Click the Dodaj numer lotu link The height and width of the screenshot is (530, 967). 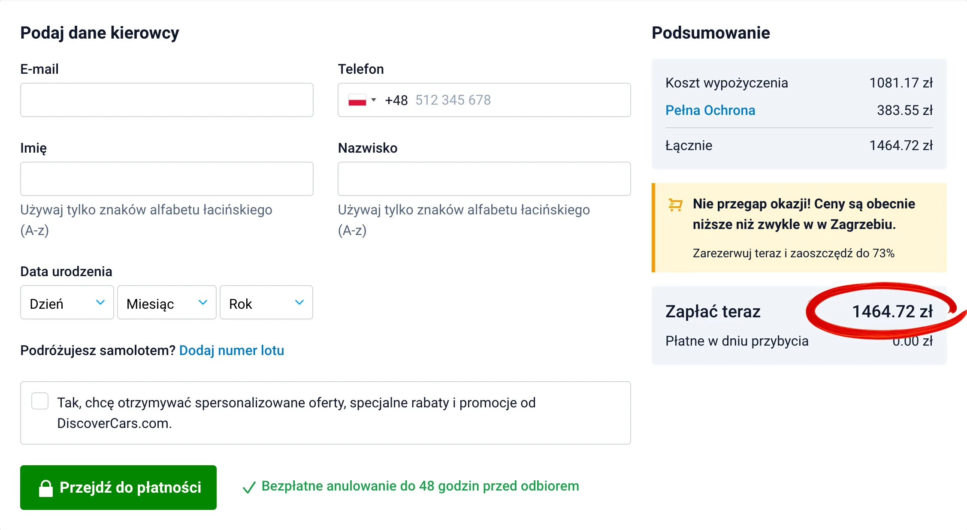coord(231,350)
